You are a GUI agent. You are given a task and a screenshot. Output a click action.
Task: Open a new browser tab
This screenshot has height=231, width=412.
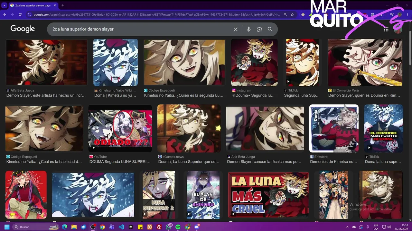tap(62, 5)
